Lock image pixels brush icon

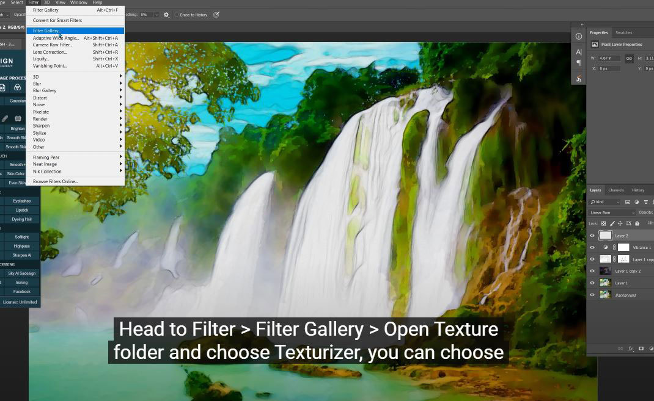coord(612,223)
